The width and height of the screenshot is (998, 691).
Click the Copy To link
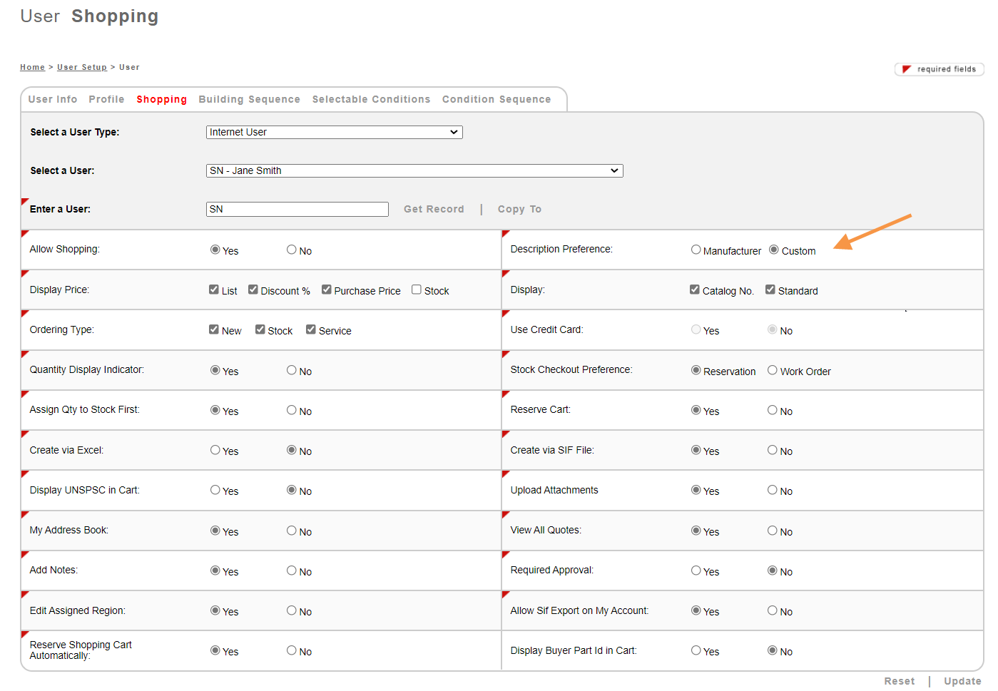pos(519,209)
